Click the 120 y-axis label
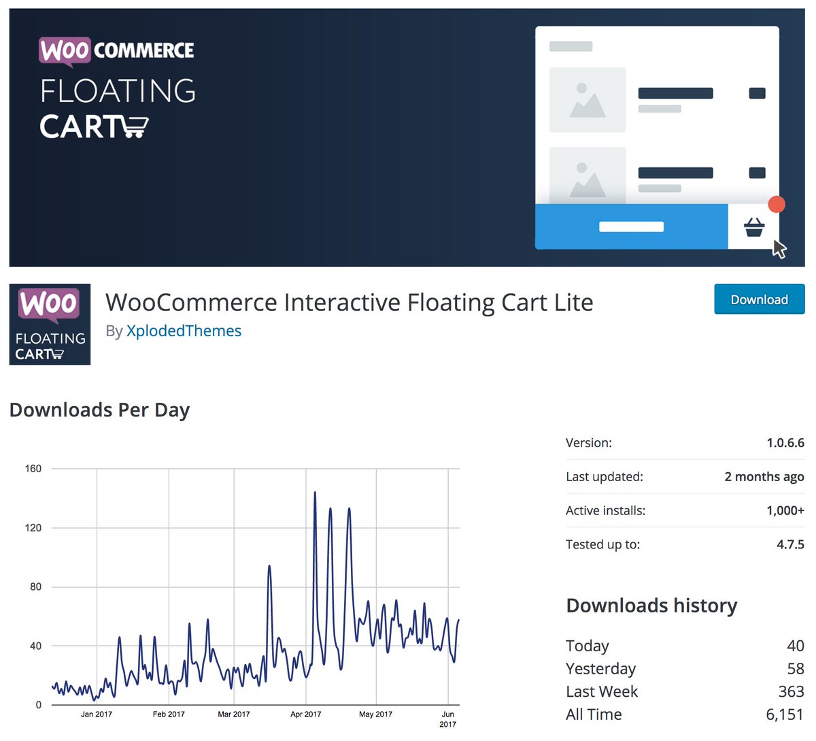Screen dimensions: 816x741 pos(33,528)
